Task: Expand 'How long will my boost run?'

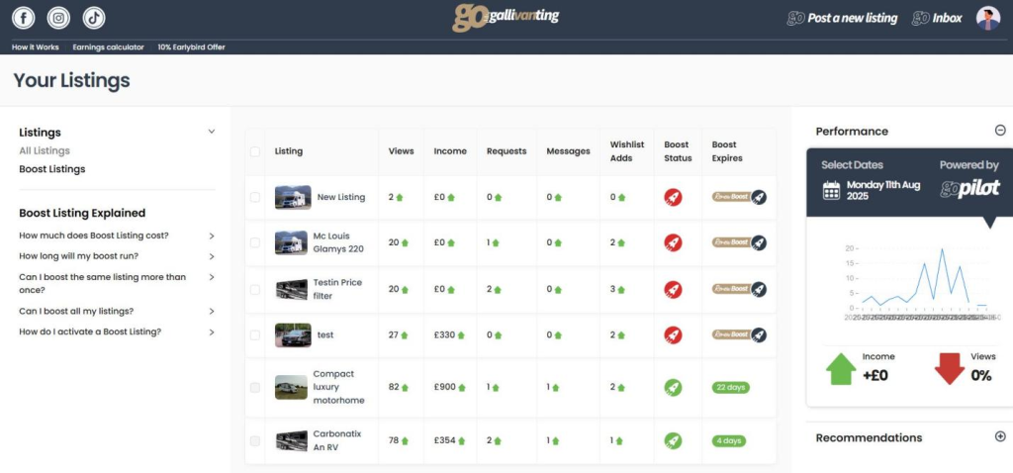Action: [212, 256]
